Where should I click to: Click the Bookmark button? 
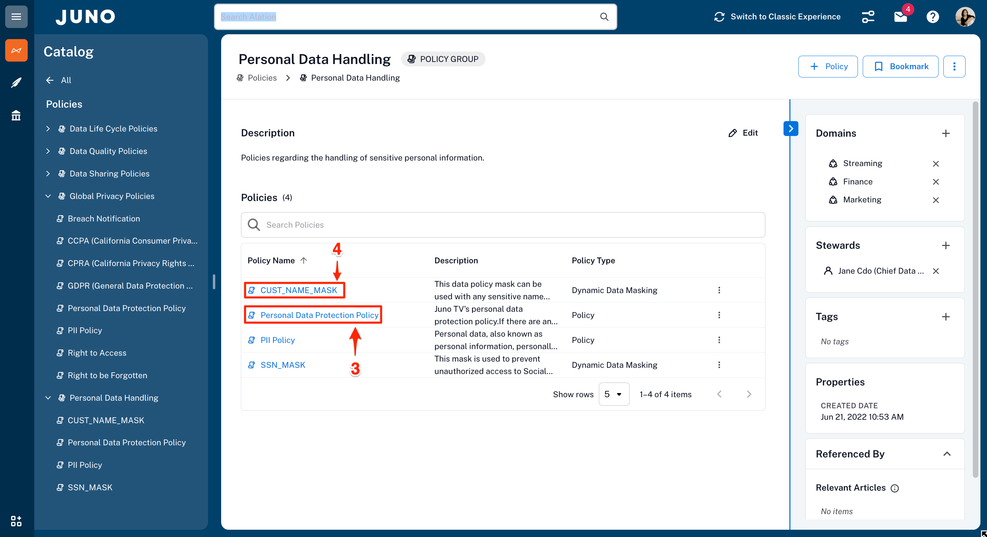900,67
